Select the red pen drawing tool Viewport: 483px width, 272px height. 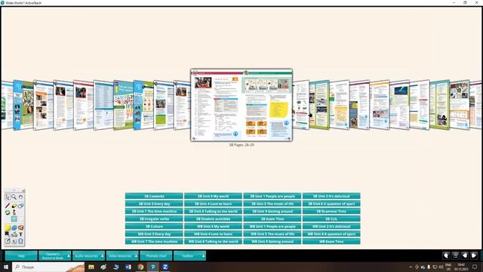[8, 206]
